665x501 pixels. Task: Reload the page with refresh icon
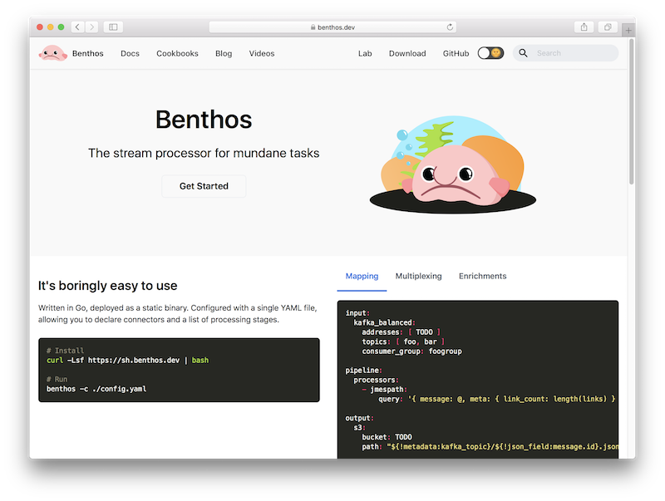pyautogui.click(x=450, y=27)
